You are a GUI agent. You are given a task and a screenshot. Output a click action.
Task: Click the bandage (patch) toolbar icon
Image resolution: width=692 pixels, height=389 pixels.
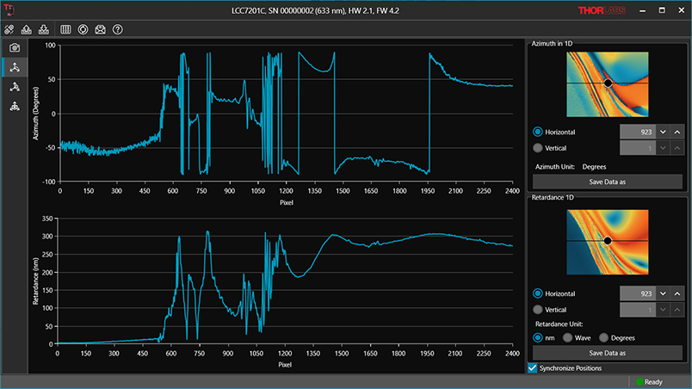[x=9, y=29]
